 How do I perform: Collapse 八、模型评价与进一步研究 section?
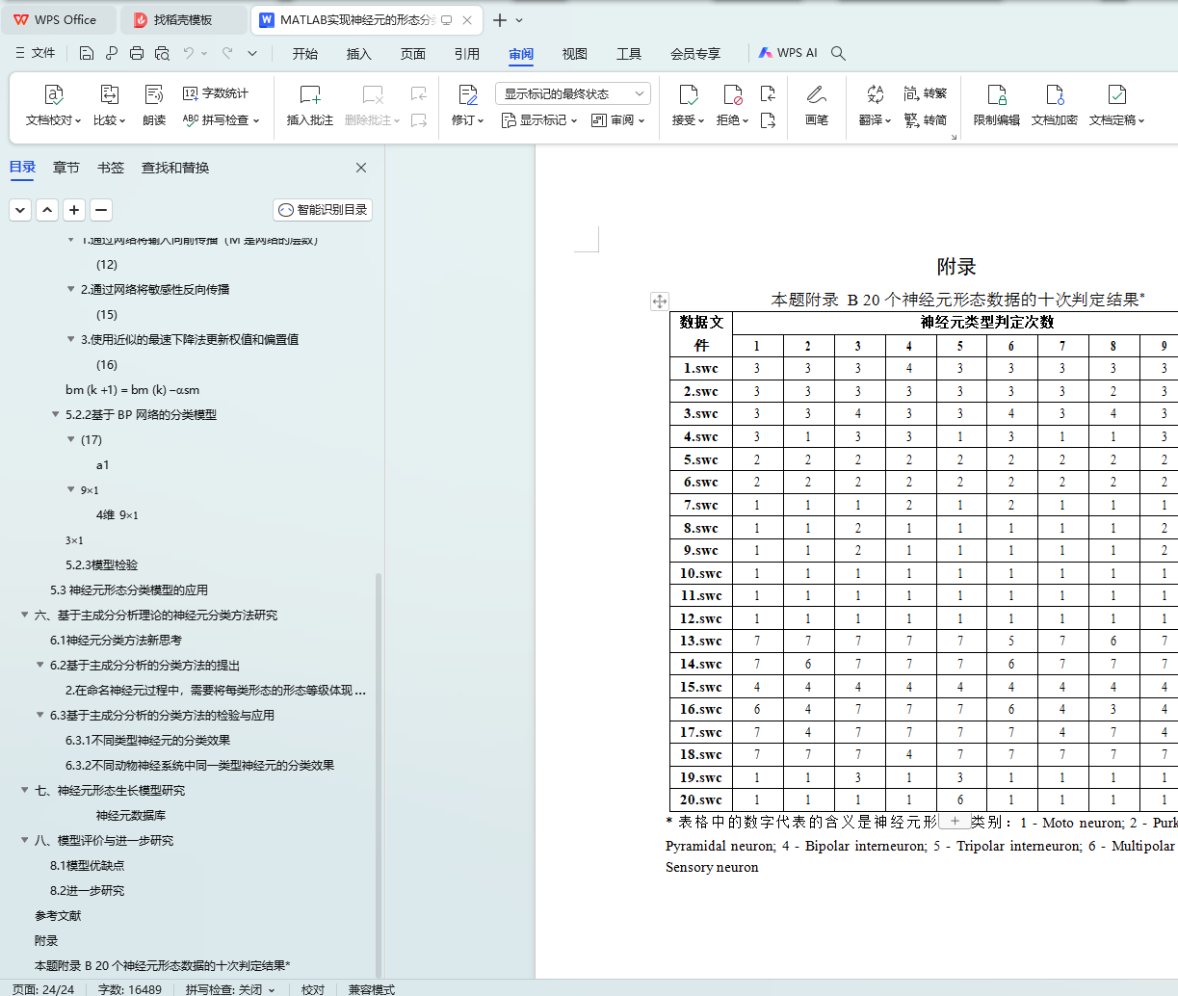(25, 841)
